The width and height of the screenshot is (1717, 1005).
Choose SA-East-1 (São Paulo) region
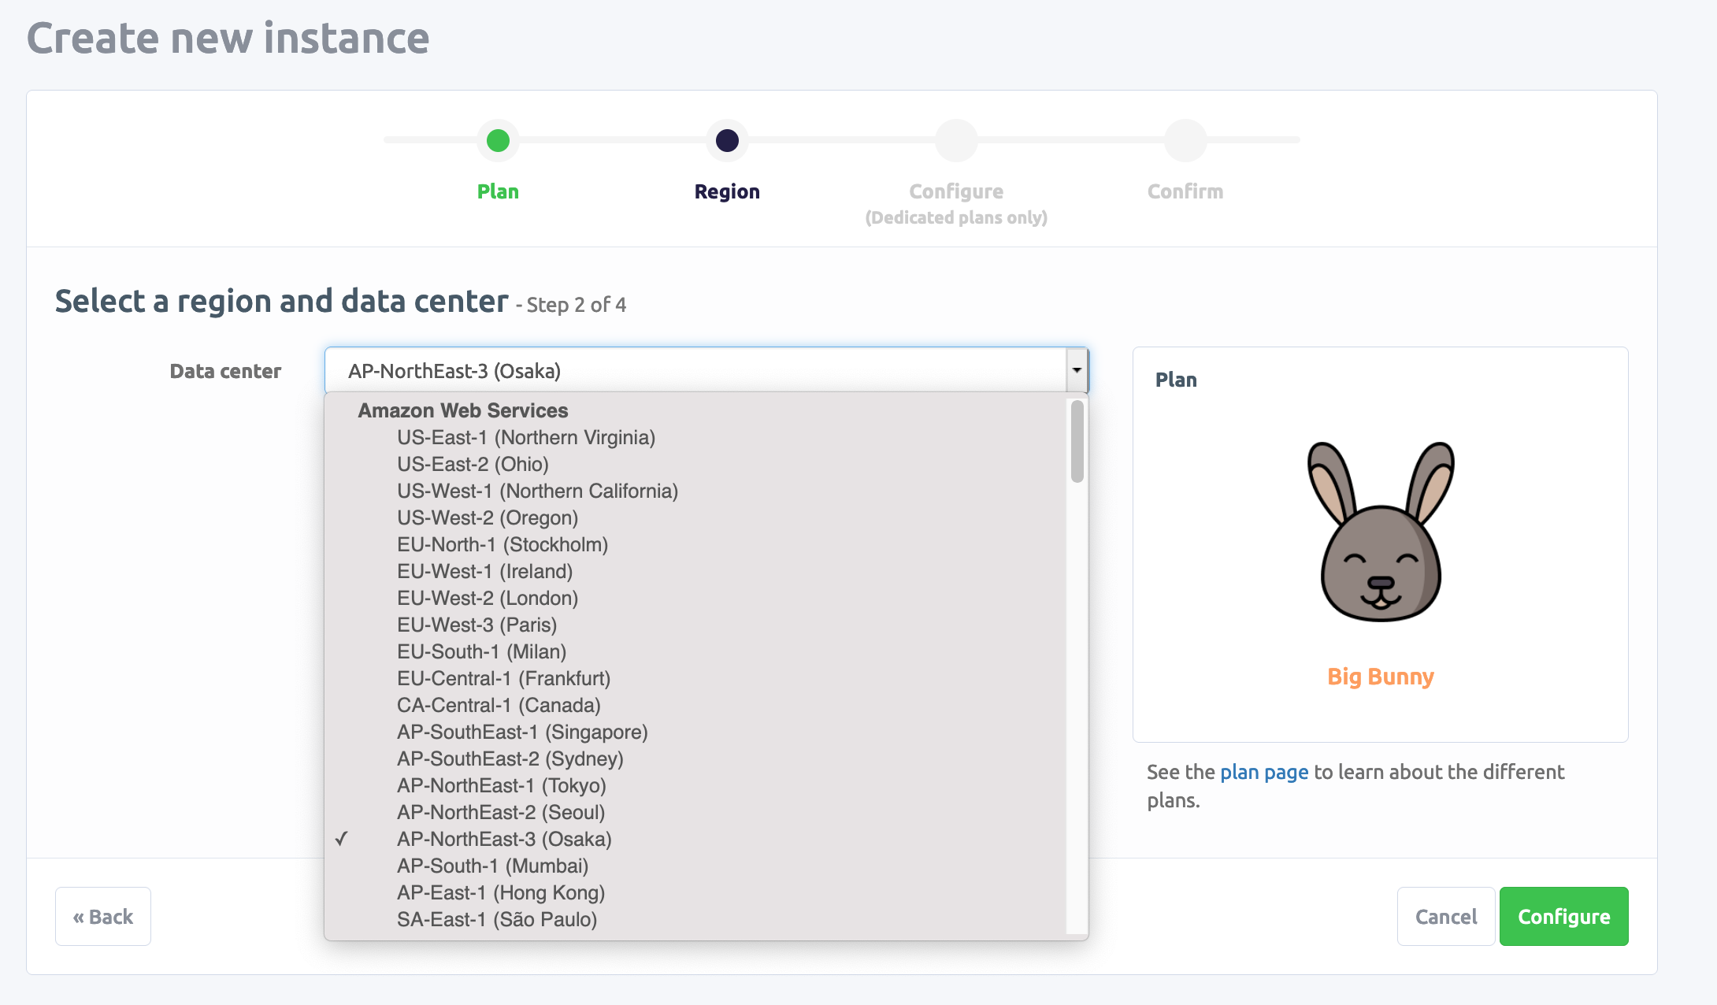coord(497,920)
